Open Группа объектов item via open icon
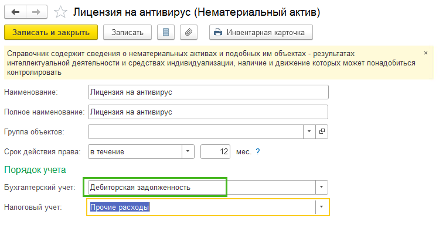This screenshot has height=232, width=446. tap(322, 132)
